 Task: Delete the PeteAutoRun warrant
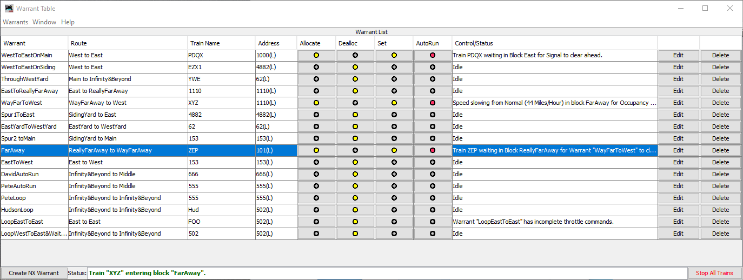(x=720, y=186)
